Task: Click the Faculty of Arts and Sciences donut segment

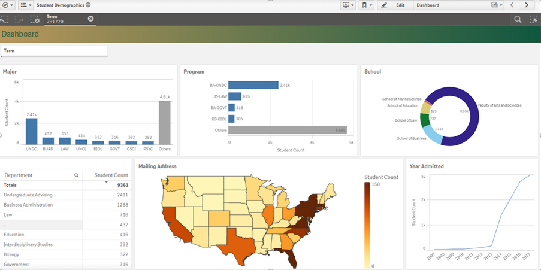Action: (x=474, y=117)
